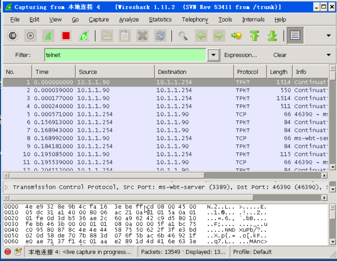Screen dimensions: 337x261
Task: Open the Telephony menu
Action: pyautogui.click(x=195, y=20)
